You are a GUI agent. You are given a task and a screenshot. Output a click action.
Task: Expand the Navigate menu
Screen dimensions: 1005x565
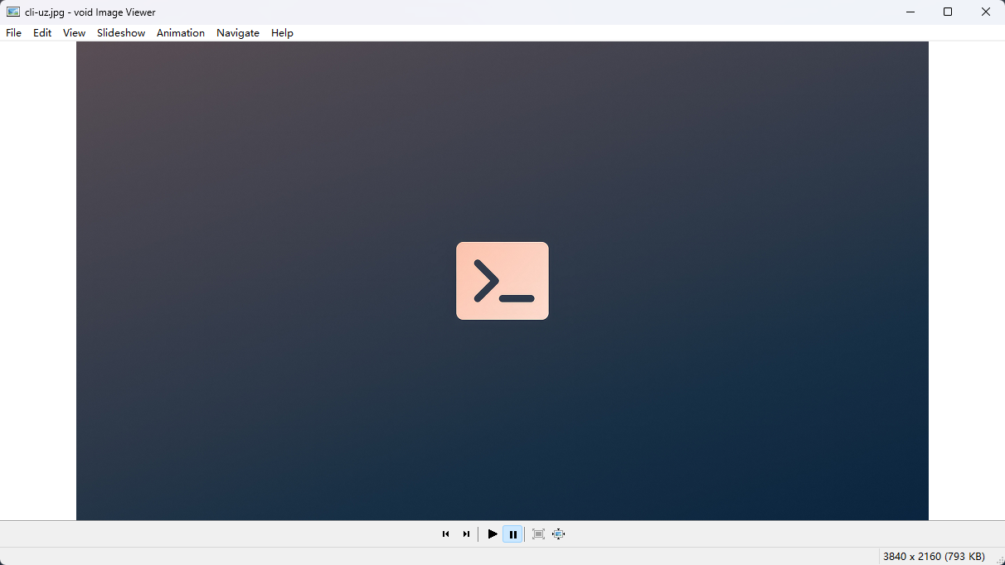238,33
